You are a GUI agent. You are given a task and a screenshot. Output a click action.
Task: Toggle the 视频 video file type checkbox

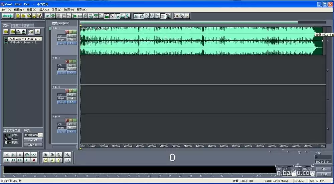6,142
